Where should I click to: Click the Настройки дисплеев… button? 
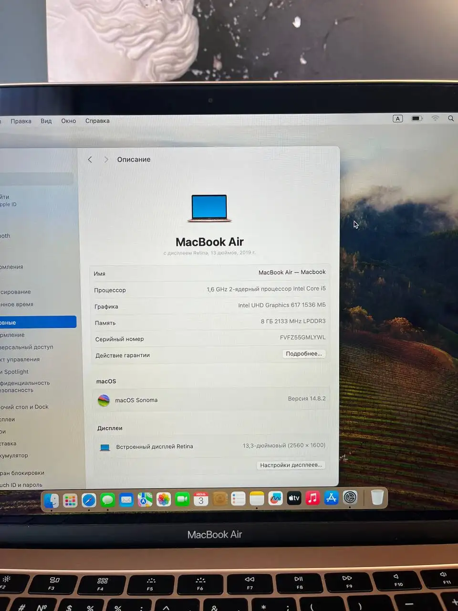click(291, 465)
